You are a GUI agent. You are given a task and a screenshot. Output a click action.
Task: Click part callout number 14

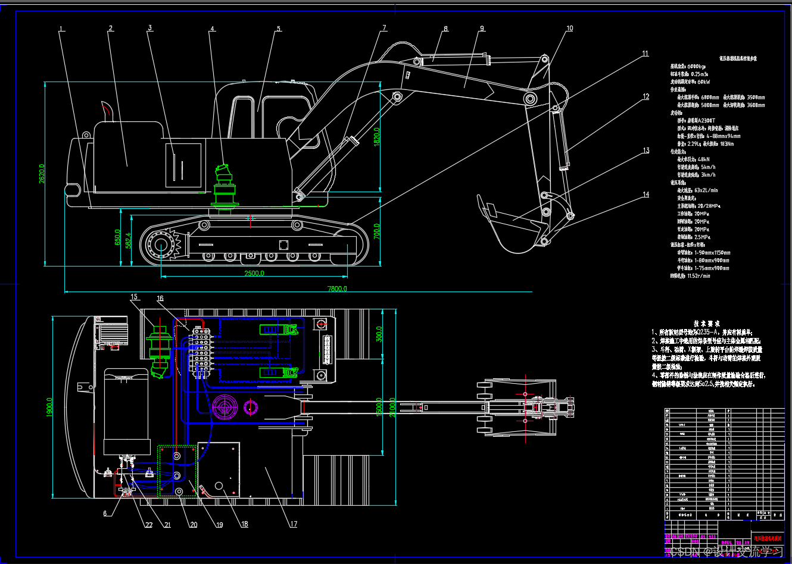pyautogui.click(x=646, y=195)
